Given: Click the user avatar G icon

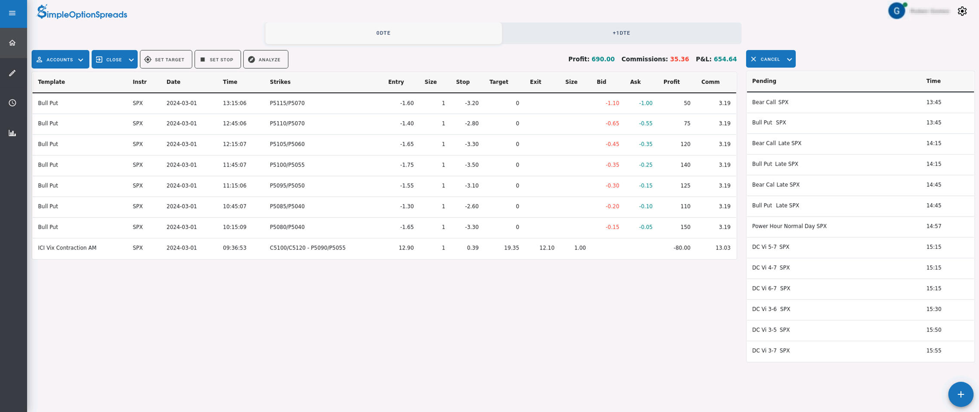Looking at the screenshot, I should coord(896,11).
